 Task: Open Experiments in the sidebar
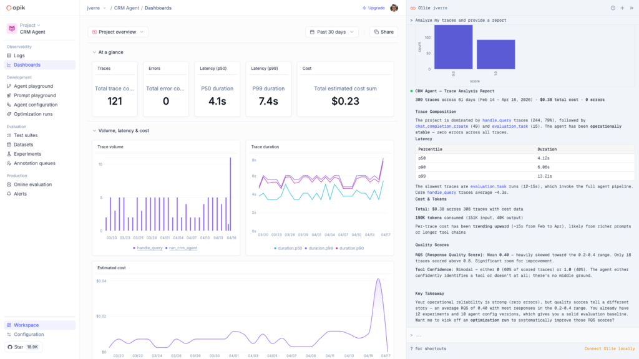(x=27, y=154)
